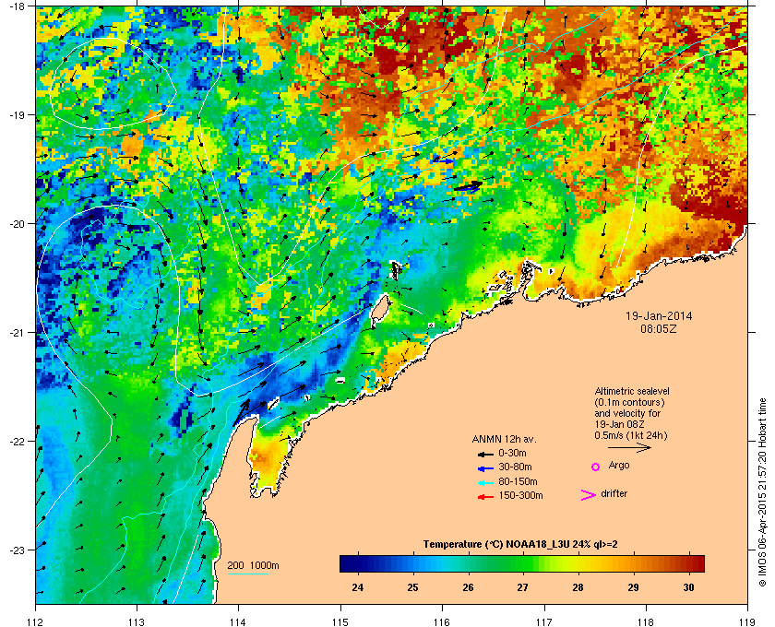Click the colorbar tick label 25
The image size is (775, 627).
pyautogui.click(x=412, y=587)
